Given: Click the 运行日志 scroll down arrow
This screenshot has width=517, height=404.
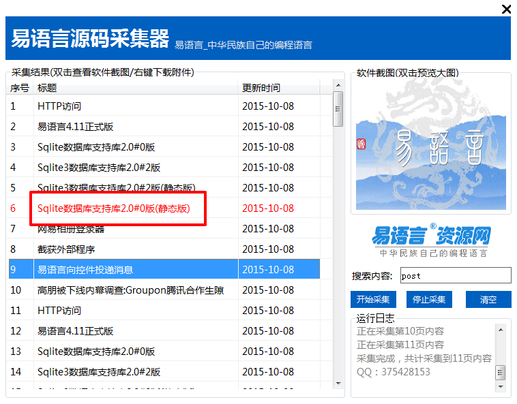Looking at the screenshot, I should [501, 386].
